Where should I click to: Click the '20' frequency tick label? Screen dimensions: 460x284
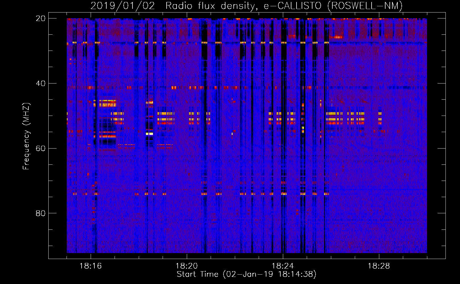click(x=41, y=18)
